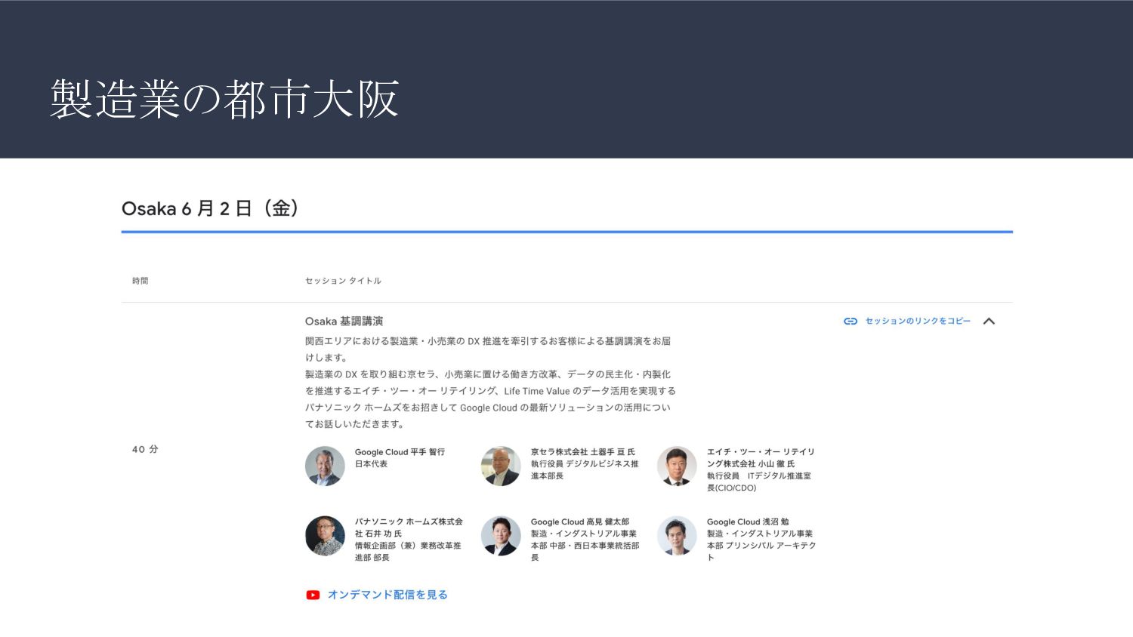Click the name text Google Cloud 高見 健太郎

pos(580,522)
